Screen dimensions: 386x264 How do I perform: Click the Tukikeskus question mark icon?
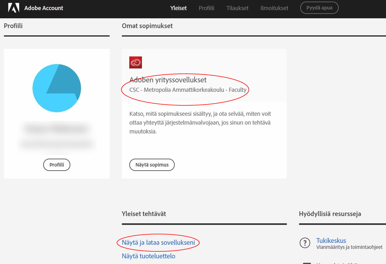[x=305, y=243]
